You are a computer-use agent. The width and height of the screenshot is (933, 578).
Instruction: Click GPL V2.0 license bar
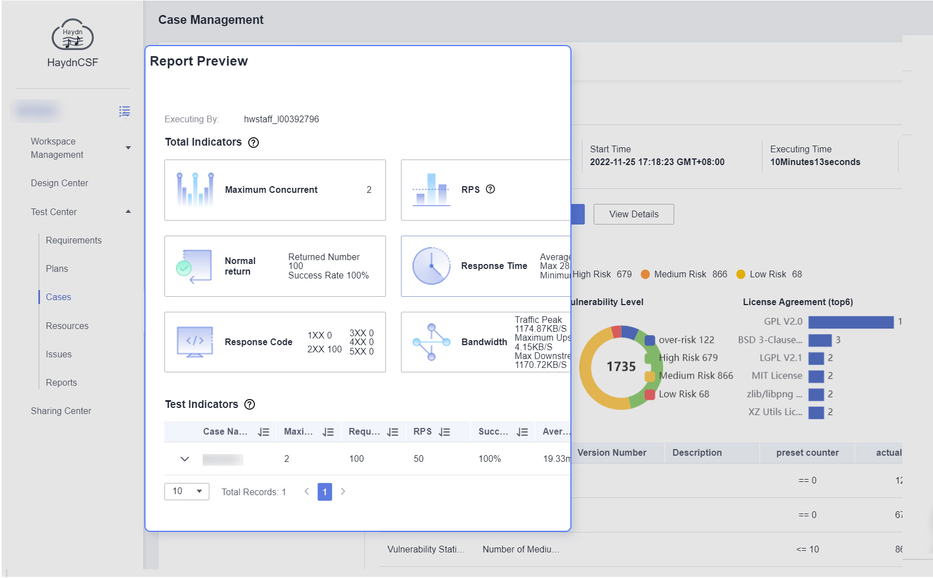point(851,322)
